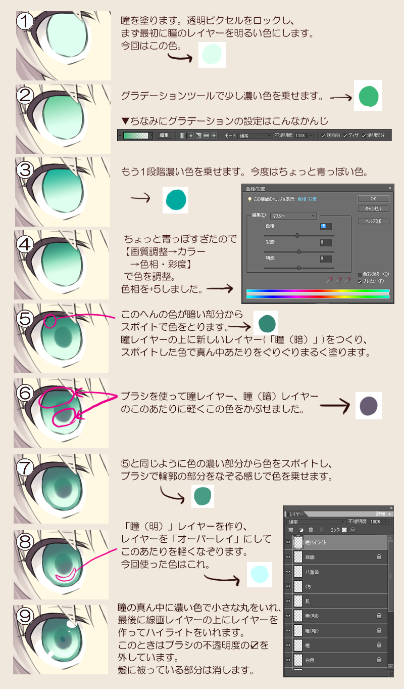Click the lock transparent pixels checkerboard icon
The image size is (404, 689).
coord(344,530)
